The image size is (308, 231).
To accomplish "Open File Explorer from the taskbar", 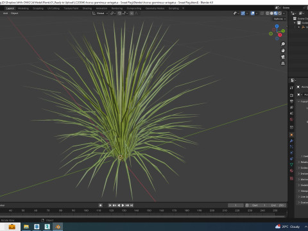I will tap(26, 227).
